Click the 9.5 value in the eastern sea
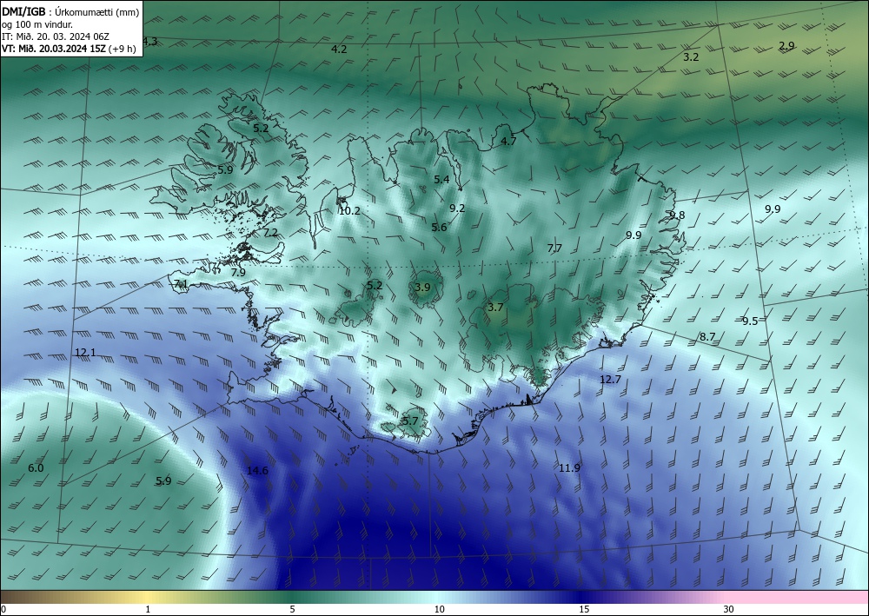 click(x=750, y=321)
